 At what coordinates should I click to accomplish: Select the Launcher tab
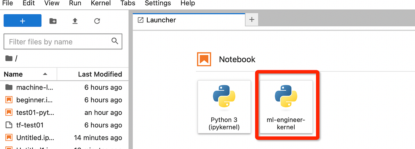point(189,20)
